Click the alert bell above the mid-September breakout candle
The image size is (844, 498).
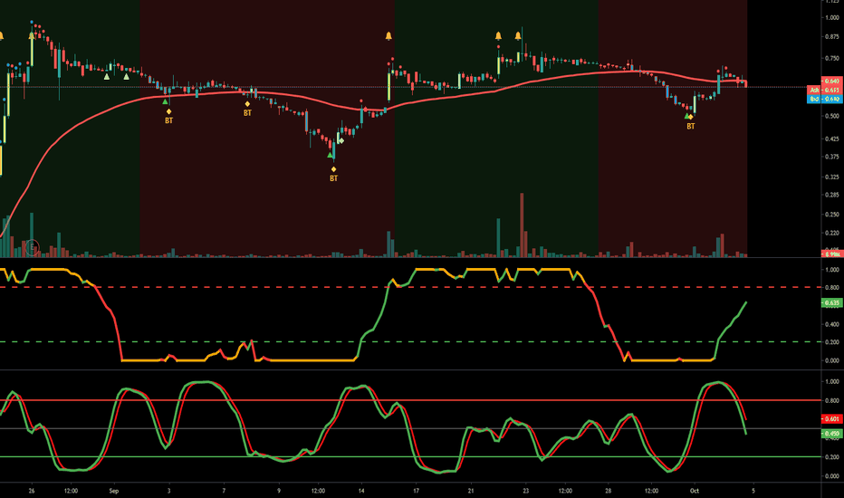[388, 36]
